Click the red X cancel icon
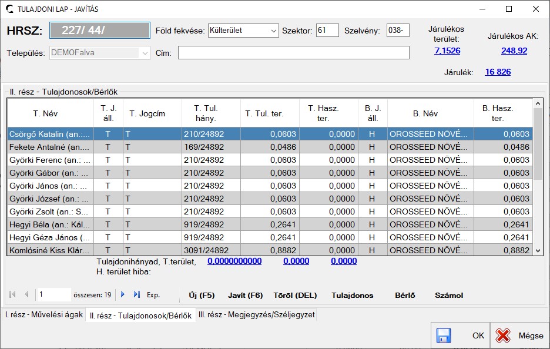550x349 pixels. pyautogui.click(x=503, y=335)
